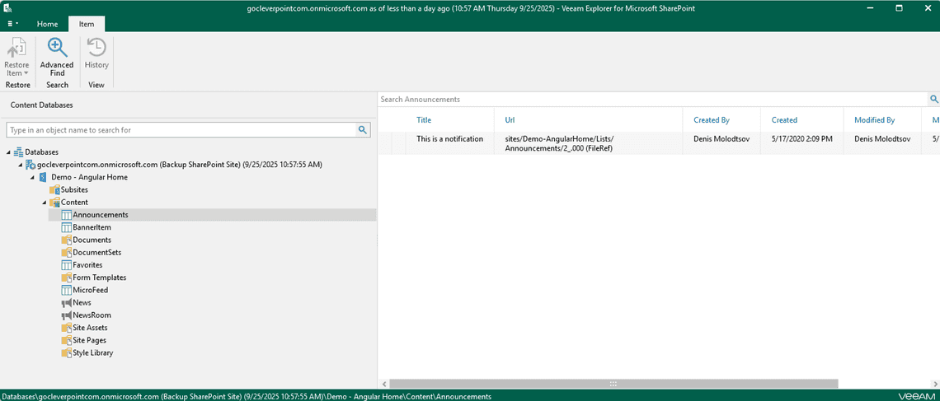The image size is (940, 401).
Task: Click the Documents library icon
Action: (67, 240)
